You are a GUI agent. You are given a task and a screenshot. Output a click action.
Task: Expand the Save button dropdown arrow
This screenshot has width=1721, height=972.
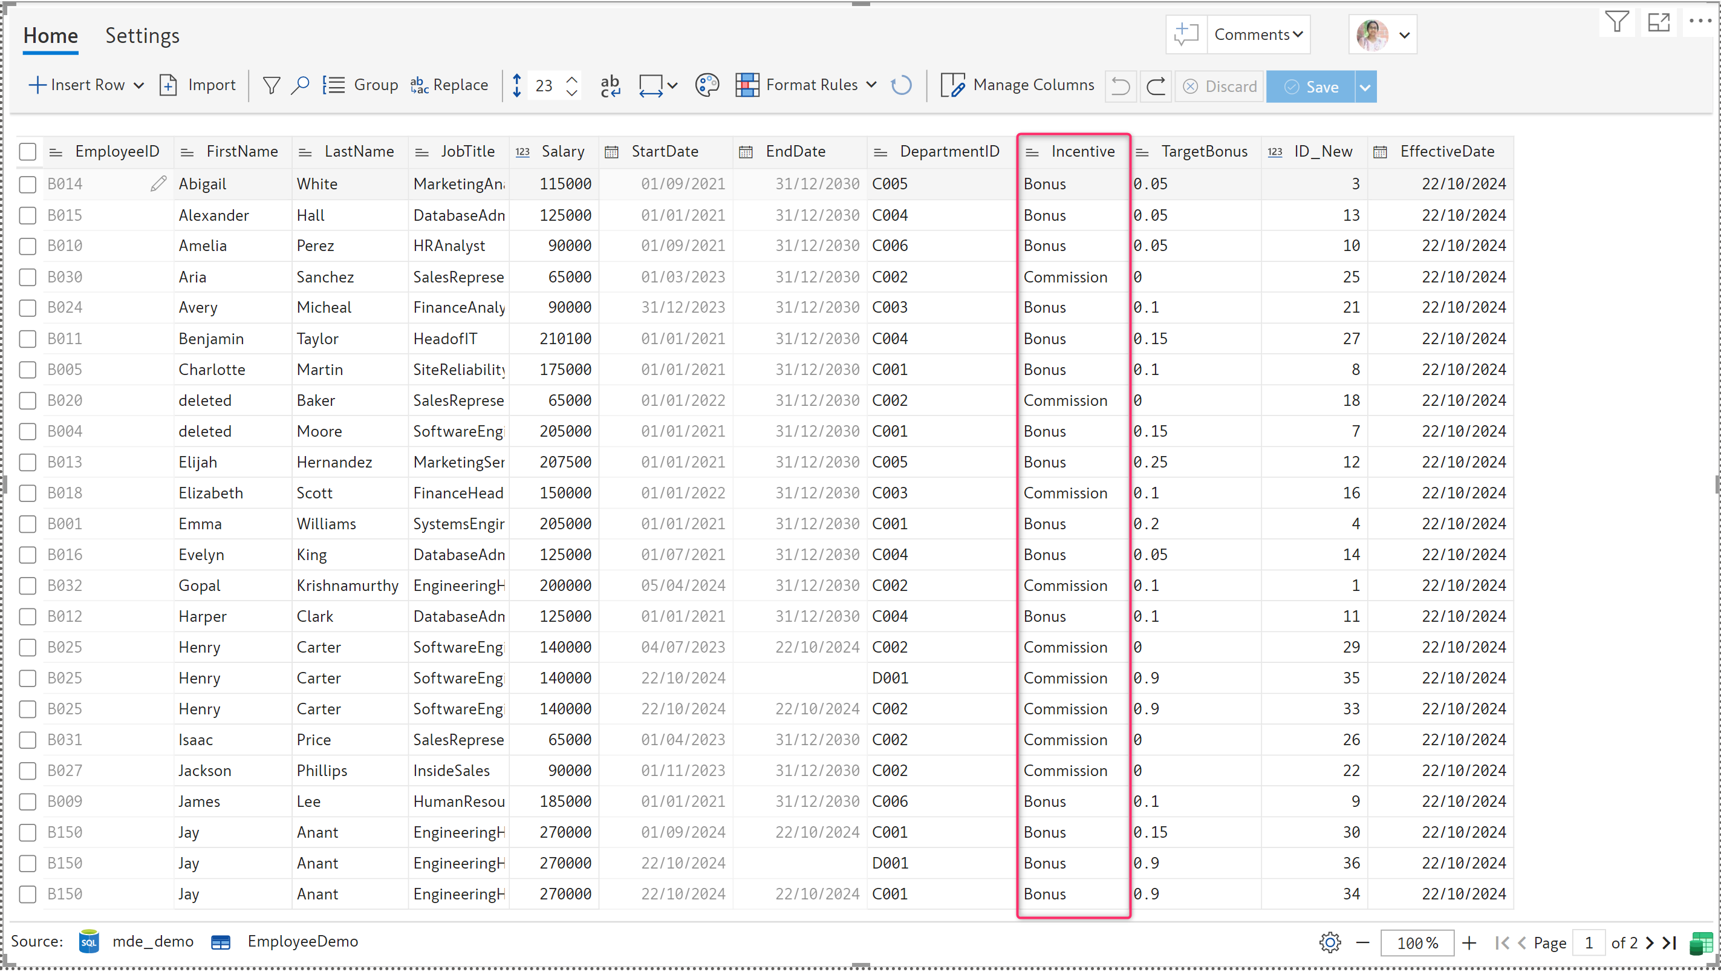click(1365, 87)
